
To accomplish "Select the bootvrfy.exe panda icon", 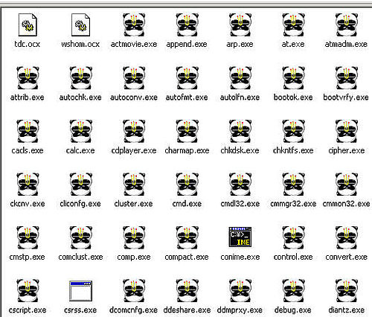I will pos(347,78).
